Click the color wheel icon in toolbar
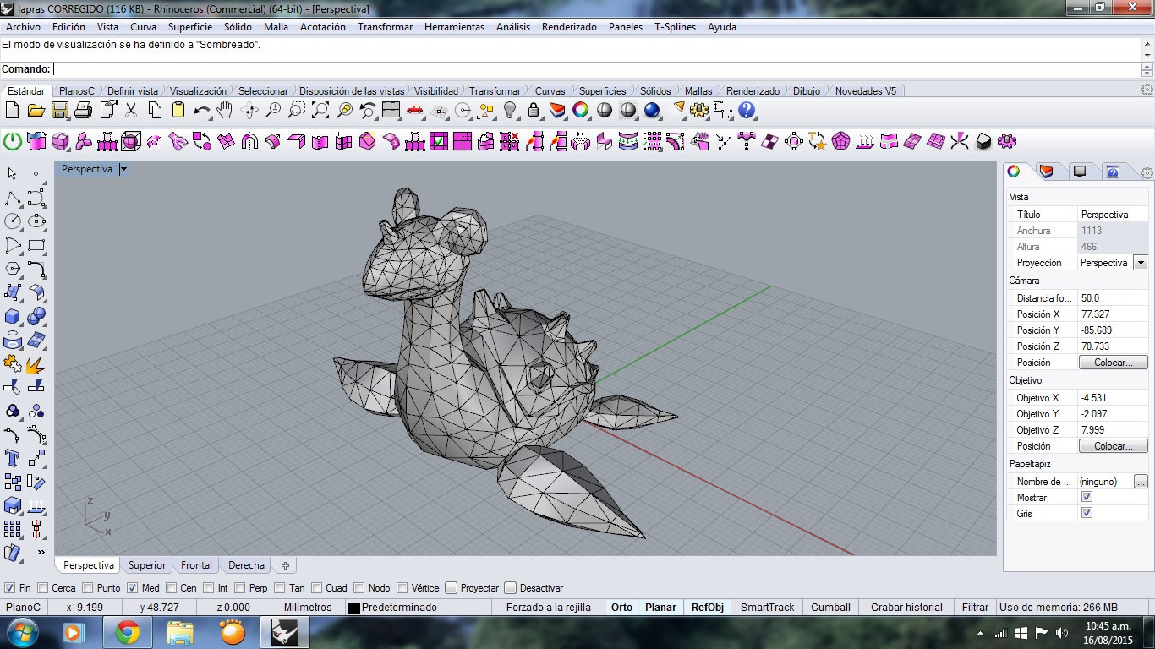1155x649 pixels. pyautogui.click(x=581, y=110)
